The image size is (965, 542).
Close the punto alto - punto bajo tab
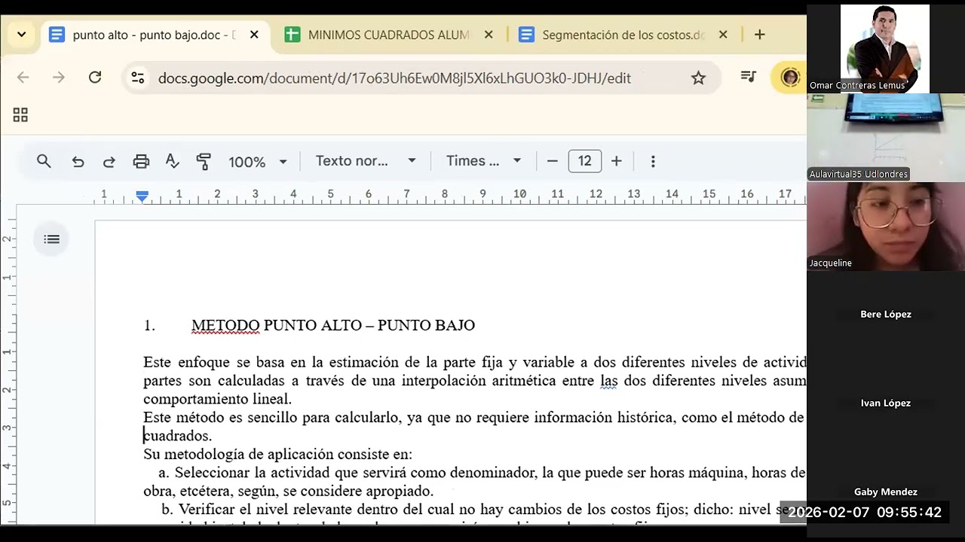254,35
